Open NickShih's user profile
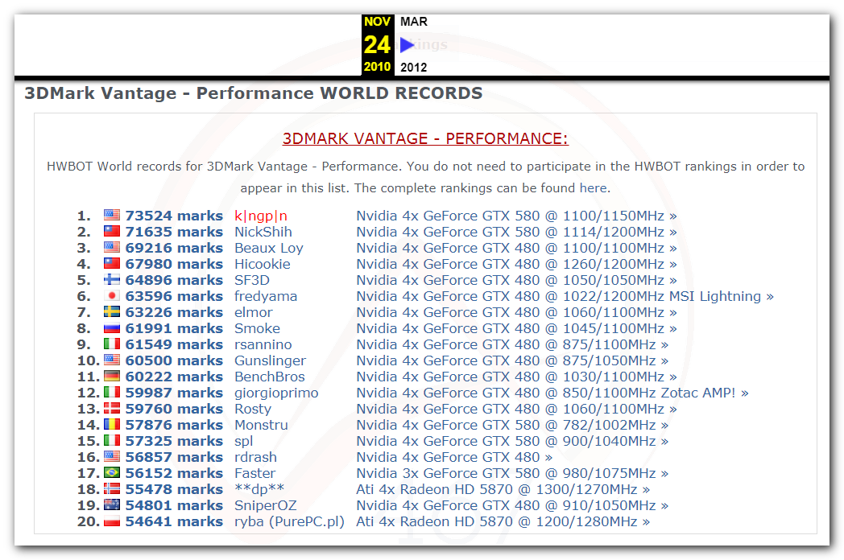This screenshot has width=844, height=560. pos(263,232)
